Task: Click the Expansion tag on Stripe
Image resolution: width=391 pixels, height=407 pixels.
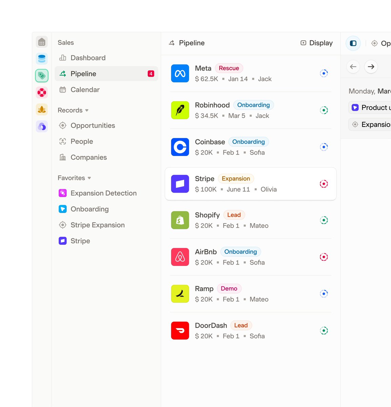Action: [236, 179]
